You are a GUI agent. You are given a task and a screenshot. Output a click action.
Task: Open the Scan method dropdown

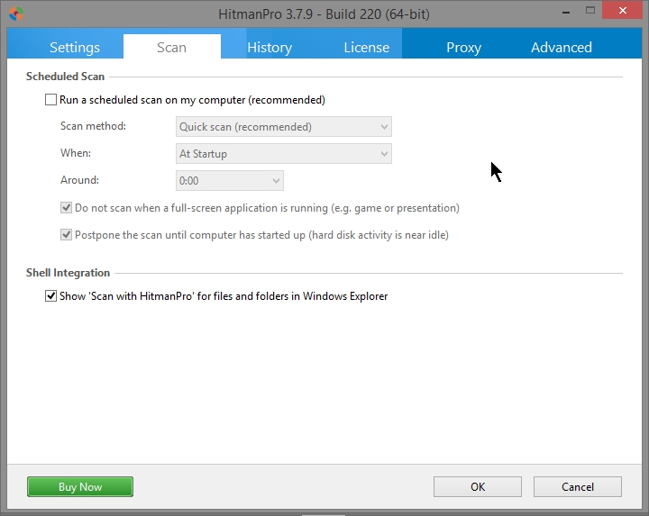[x=284, y=126]
